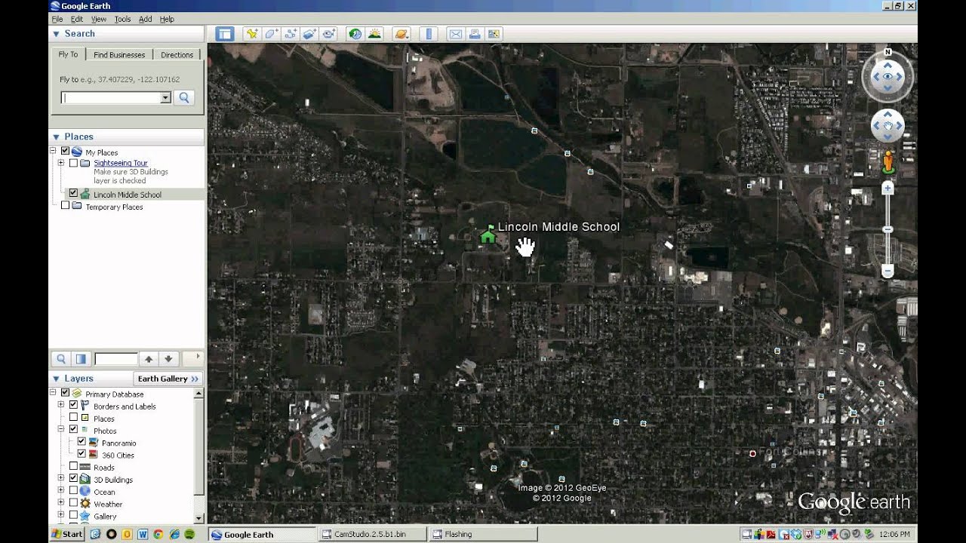
Task: Click the Places panel search magnifier icon
Action: [x=61, y=359]
